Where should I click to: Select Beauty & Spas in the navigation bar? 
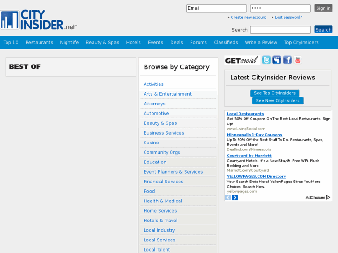click(x=102, y=42)
